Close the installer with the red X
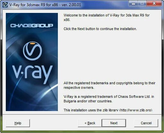Screen dimensions: 164x133 [154, 4]
